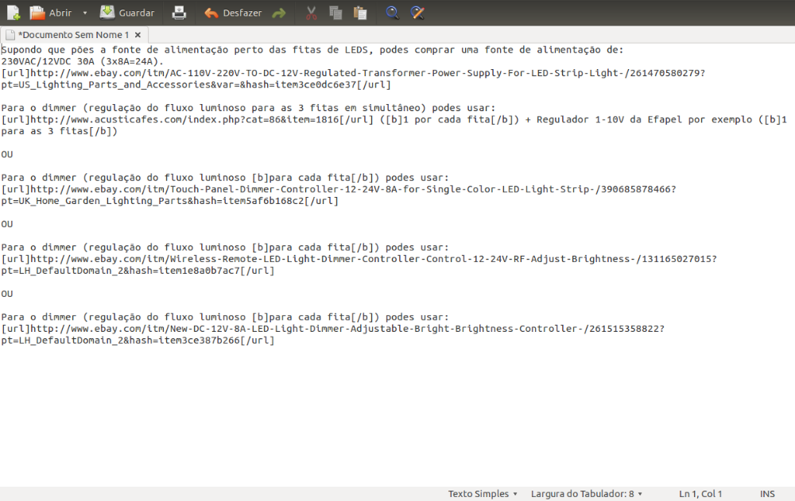Screen dimensions: 795x501
Task: Close the Documento Sem Nome 1 tab
Action: tap(138, 35)
